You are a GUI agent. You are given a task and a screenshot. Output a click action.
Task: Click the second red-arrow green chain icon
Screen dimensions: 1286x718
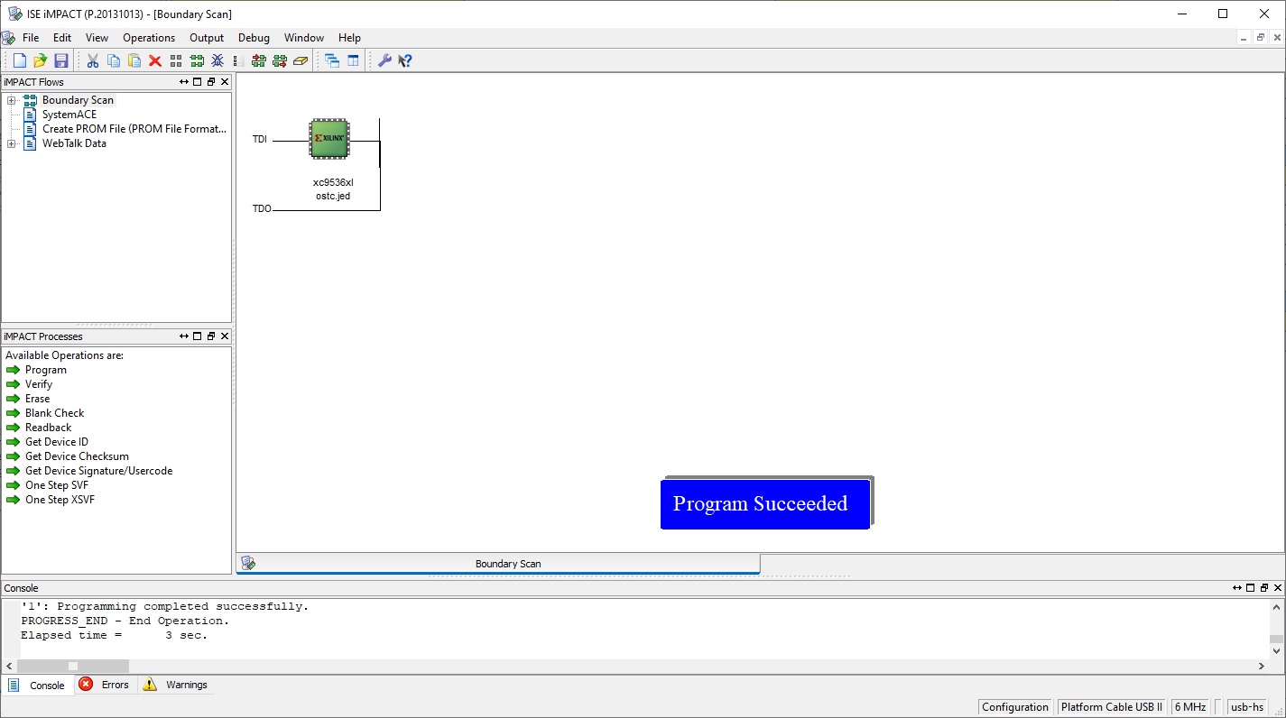point(280,60)
